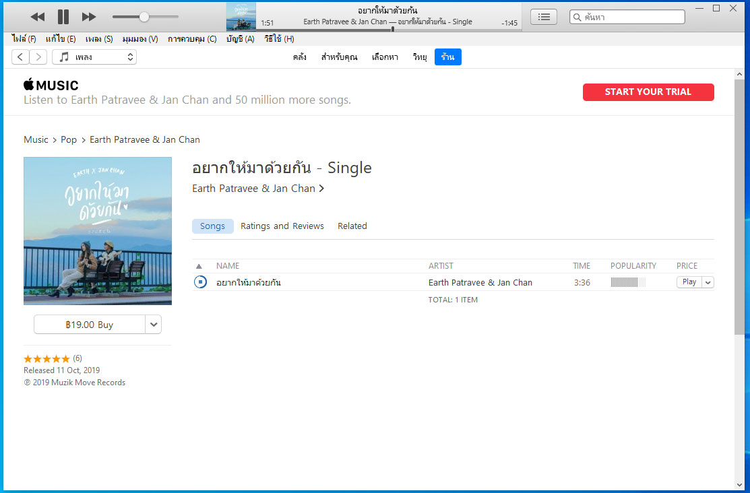Sort by the PRICE column header
This screenshot has width=750, height=493.
click(687, 266)
